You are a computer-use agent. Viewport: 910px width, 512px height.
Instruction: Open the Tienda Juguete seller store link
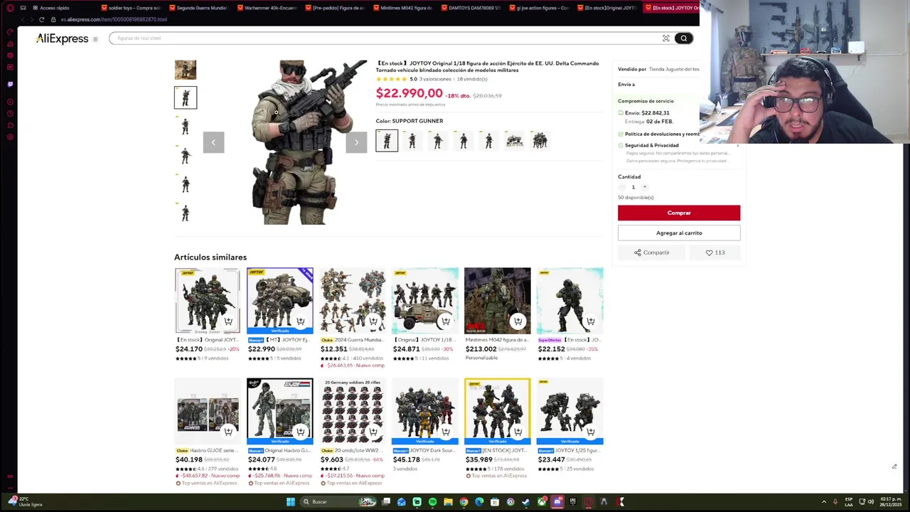674,69
